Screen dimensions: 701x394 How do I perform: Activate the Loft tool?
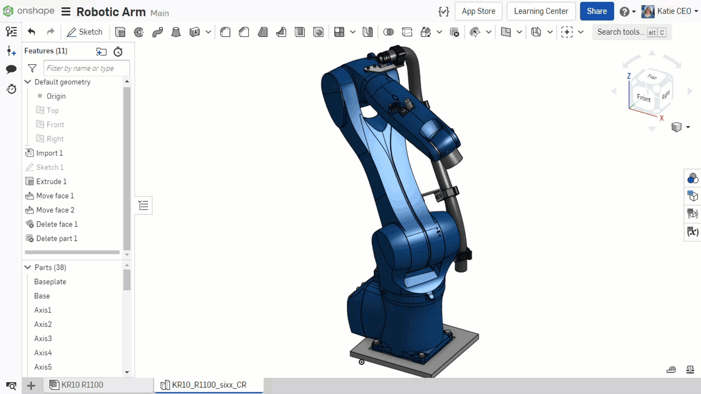click(x=176, y=32)
